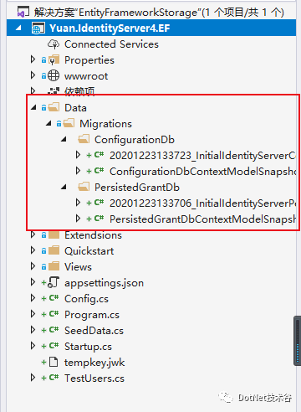This screenshot has height=412, width=301.
Task: Click the PersistedGrantDb folder icon
Action: click(84, 187)
